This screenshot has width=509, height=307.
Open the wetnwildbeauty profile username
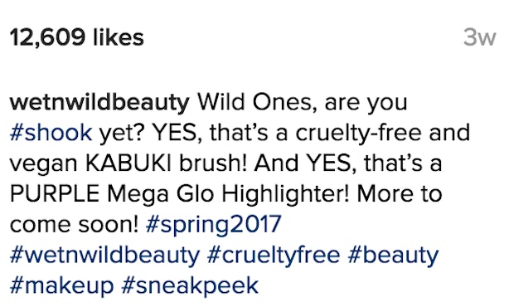coord(99,103)
